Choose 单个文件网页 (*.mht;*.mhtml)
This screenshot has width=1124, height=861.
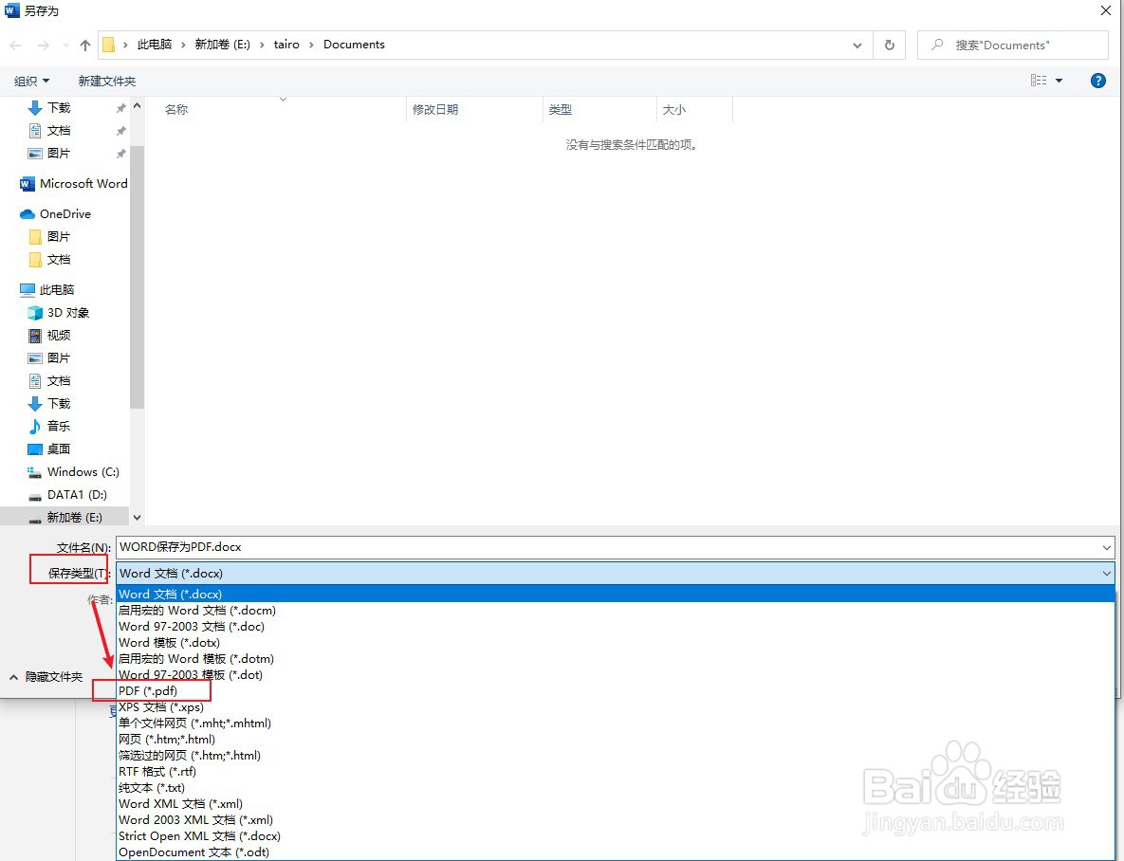615,723
